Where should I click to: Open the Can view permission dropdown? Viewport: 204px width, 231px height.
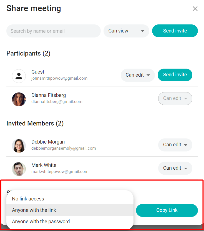[x=126, y=31]
